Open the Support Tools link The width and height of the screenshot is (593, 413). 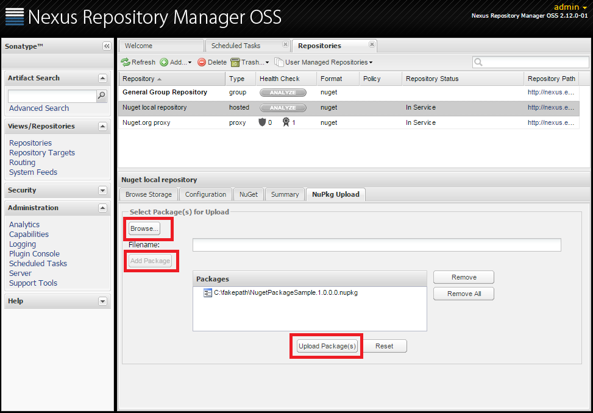[34, 283]
